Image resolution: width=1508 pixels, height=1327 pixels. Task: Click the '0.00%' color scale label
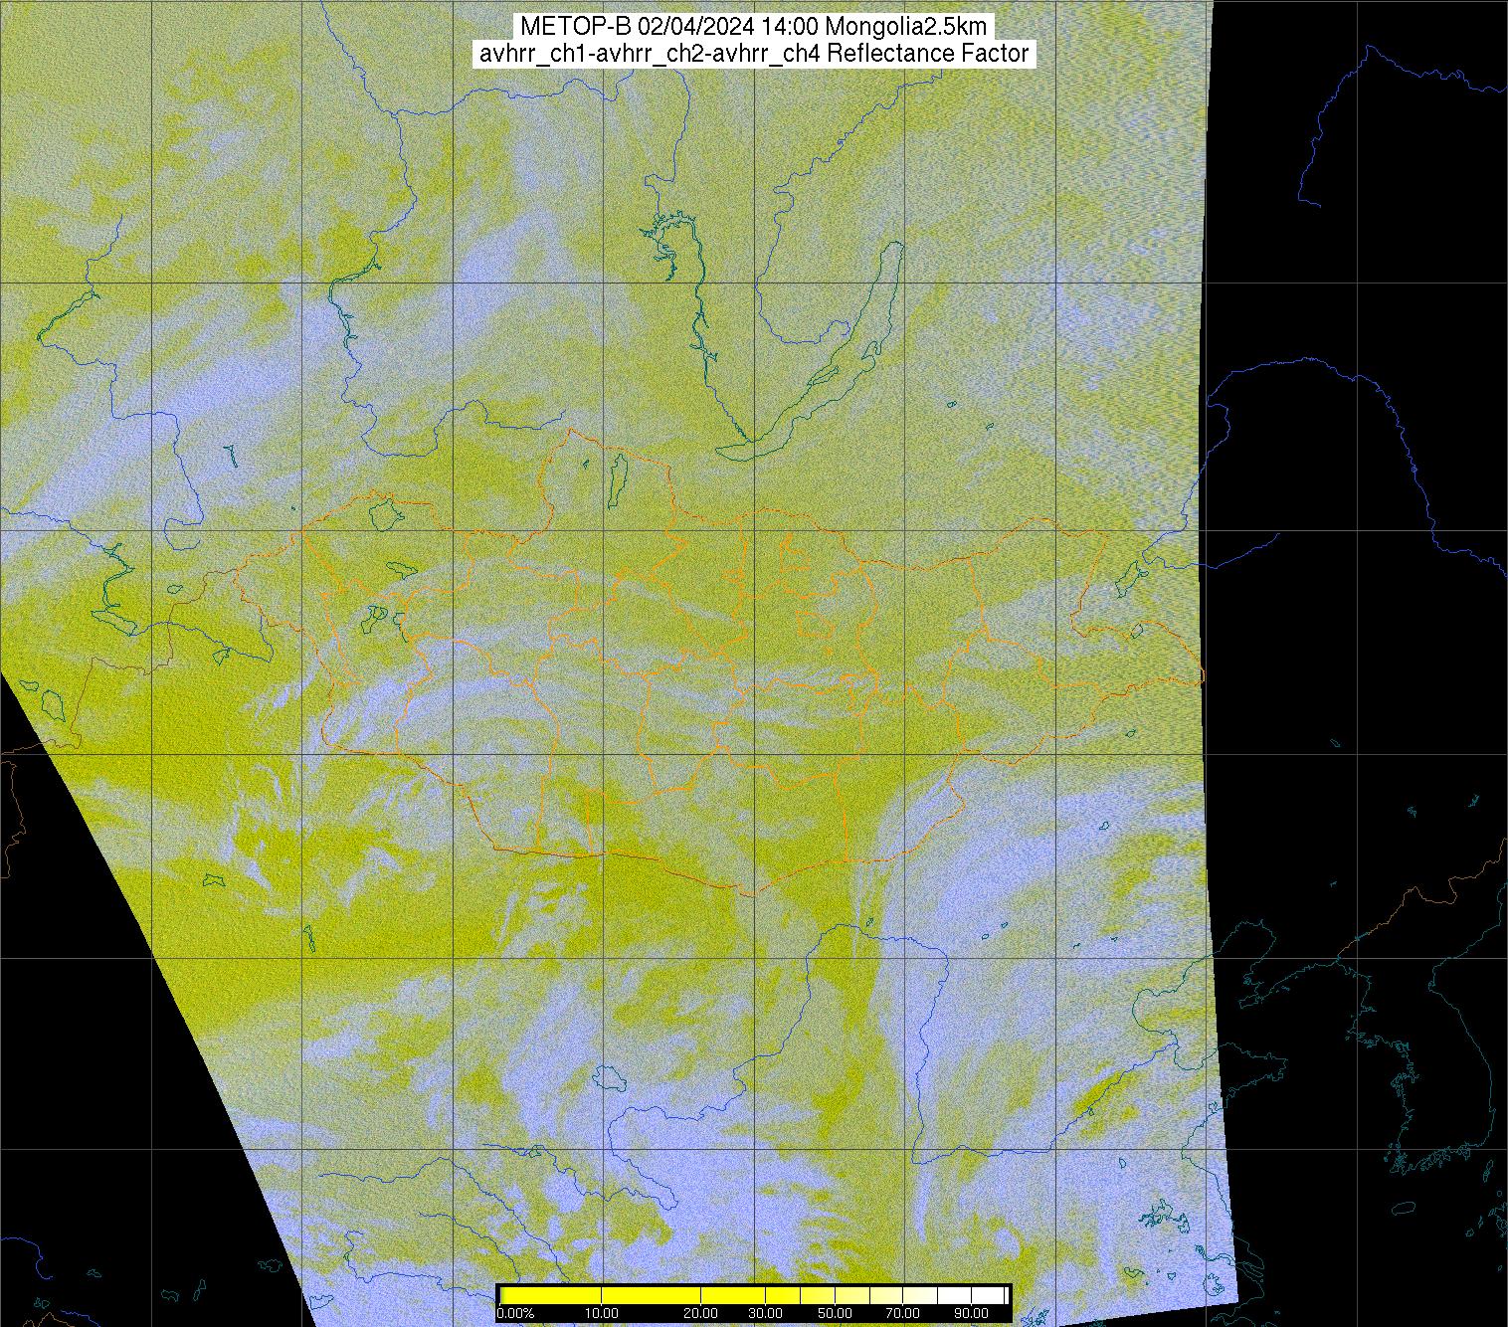(515, 1313)
